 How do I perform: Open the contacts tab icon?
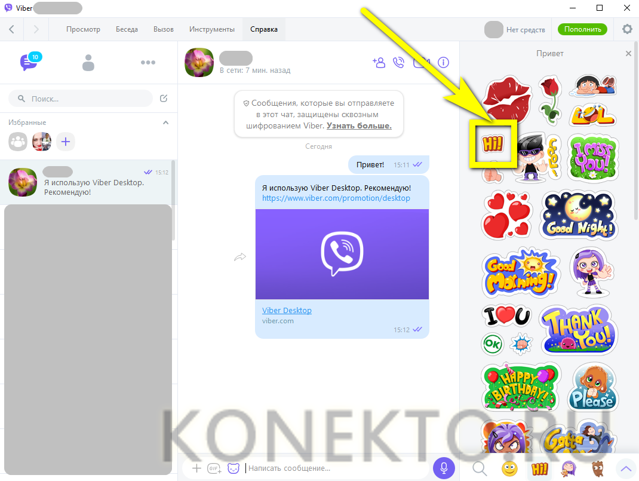[x=88, y=62]
